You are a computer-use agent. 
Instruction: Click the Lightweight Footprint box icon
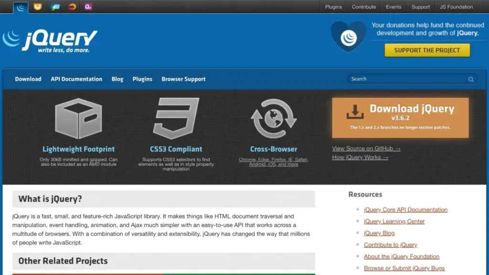click(x=79, y=118)
